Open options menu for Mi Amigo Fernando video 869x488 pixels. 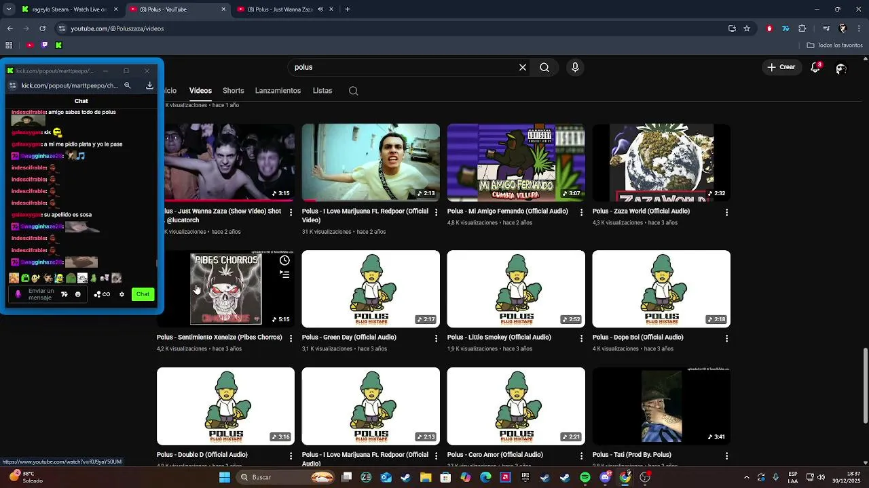coord(581,212)
